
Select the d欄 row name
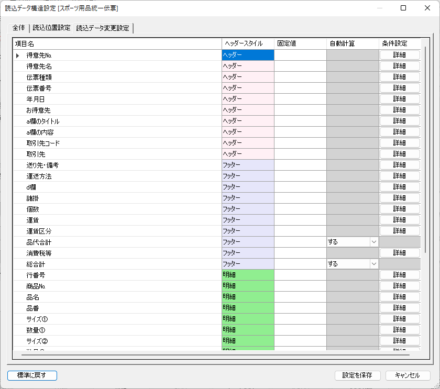[31, 187]
